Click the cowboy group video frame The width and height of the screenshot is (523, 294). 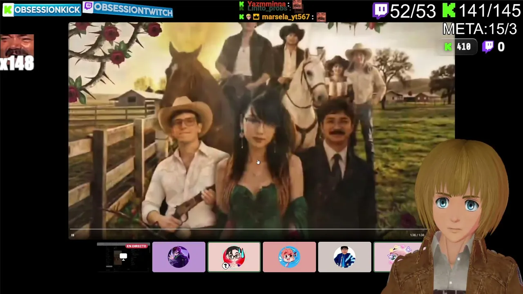261,131
